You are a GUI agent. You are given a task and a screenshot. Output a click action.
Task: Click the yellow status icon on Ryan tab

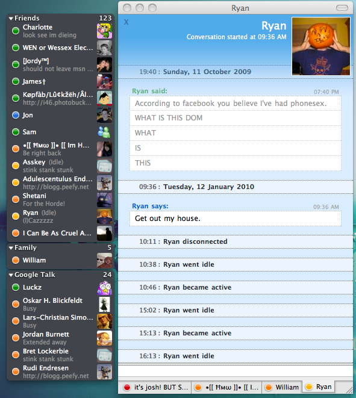point(309,387)
